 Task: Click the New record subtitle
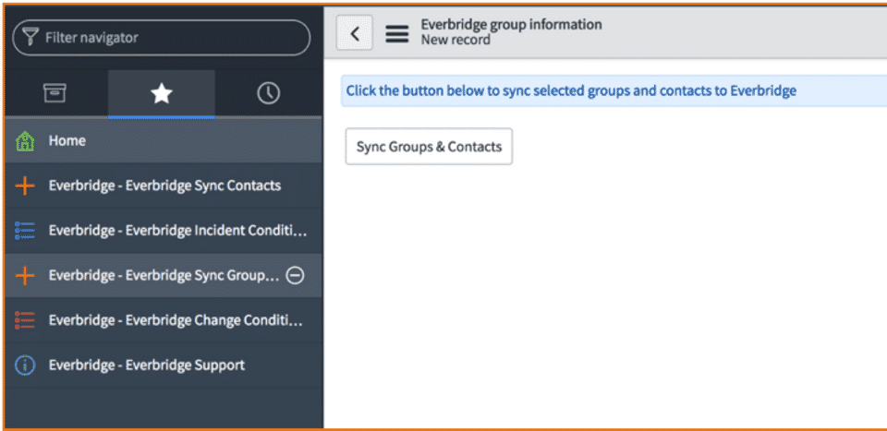pyautogui.click(x=456, y=40)
